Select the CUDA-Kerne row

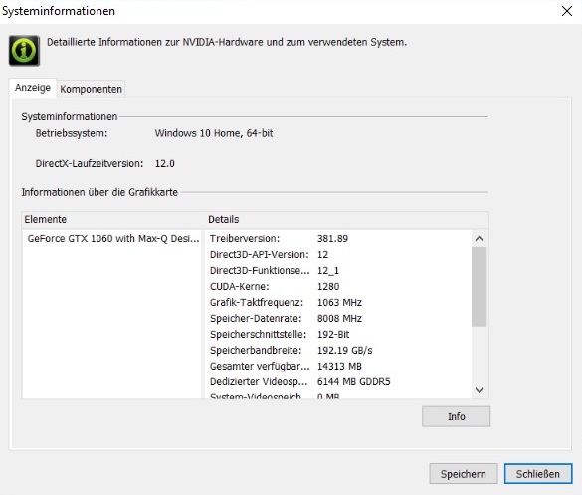coord(338,287)
